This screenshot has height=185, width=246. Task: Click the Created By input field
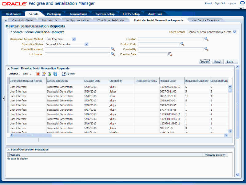[x=171, y=49]
